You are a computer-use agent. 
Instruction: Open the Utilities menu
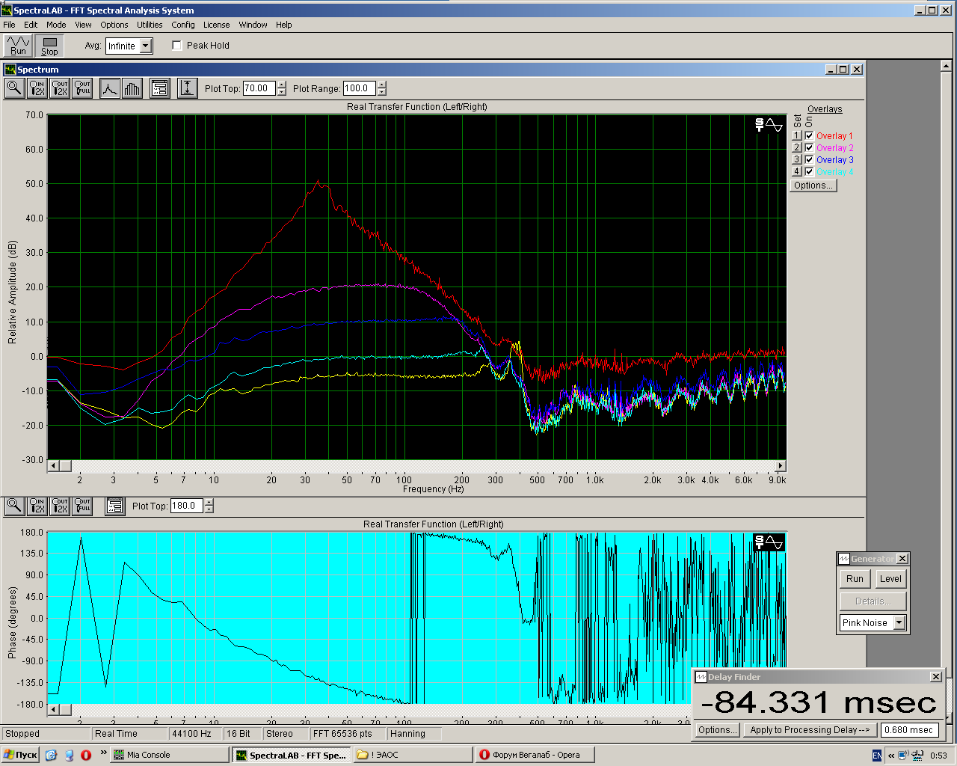(150, 25)
